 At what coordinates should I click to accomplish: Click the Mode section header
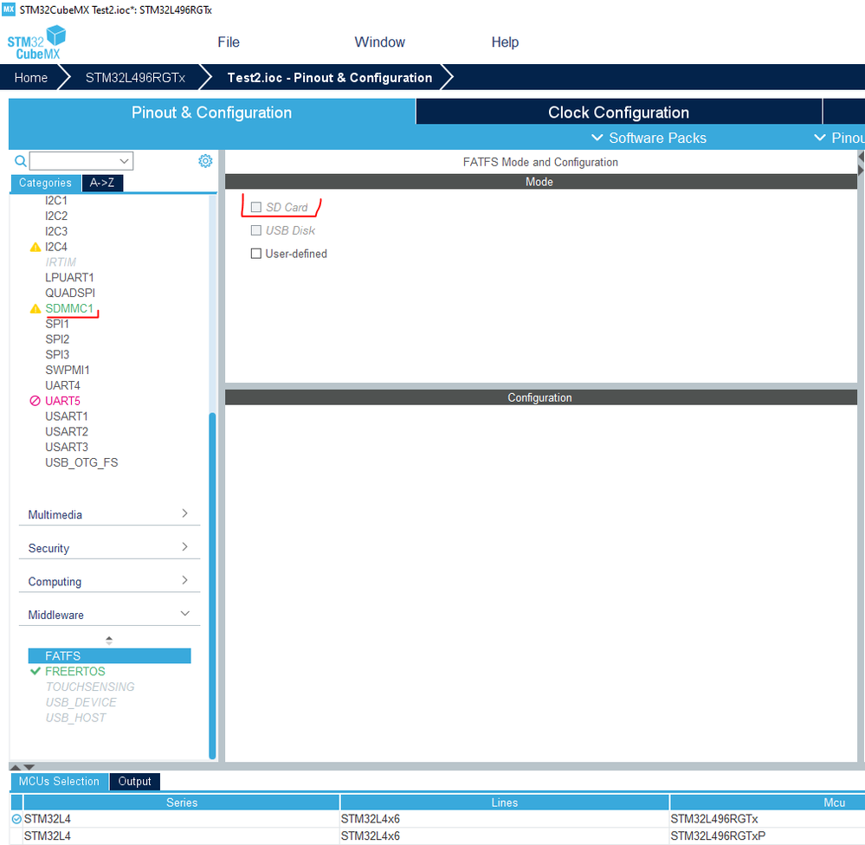click(540, 182)
